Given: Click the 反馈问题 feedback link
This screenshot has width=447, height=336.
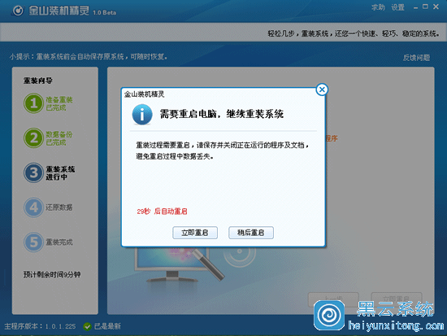Looking at the screenshot, I should [x=416, y=58].
